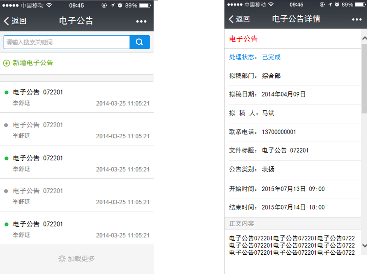Click the rotation lock icon in list screen status bar

click(104, 5)
